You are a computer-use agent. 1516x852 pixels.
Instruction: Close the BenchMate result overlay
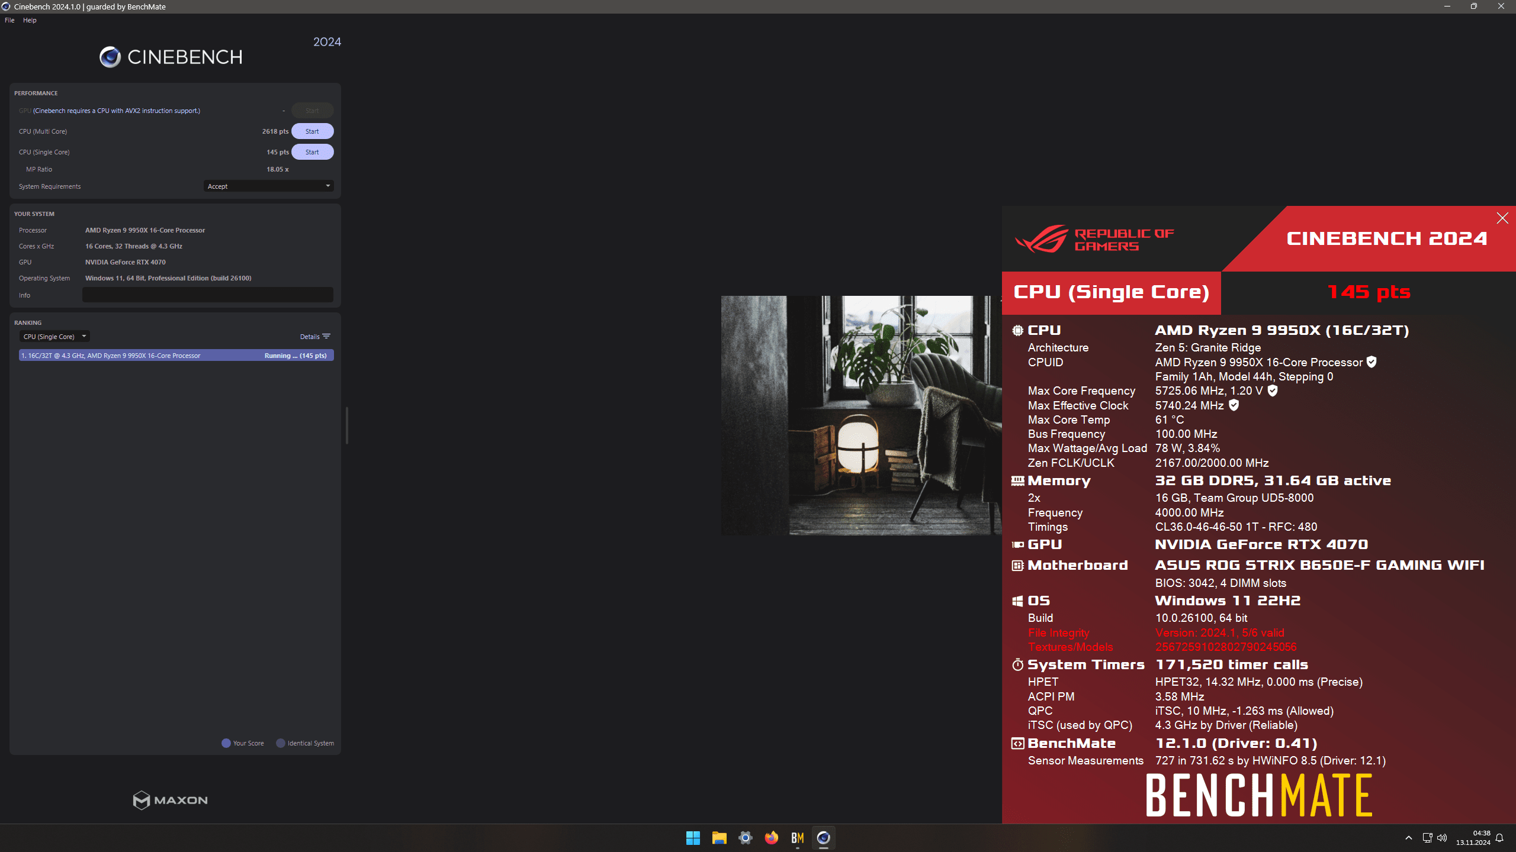[1502, 218]
